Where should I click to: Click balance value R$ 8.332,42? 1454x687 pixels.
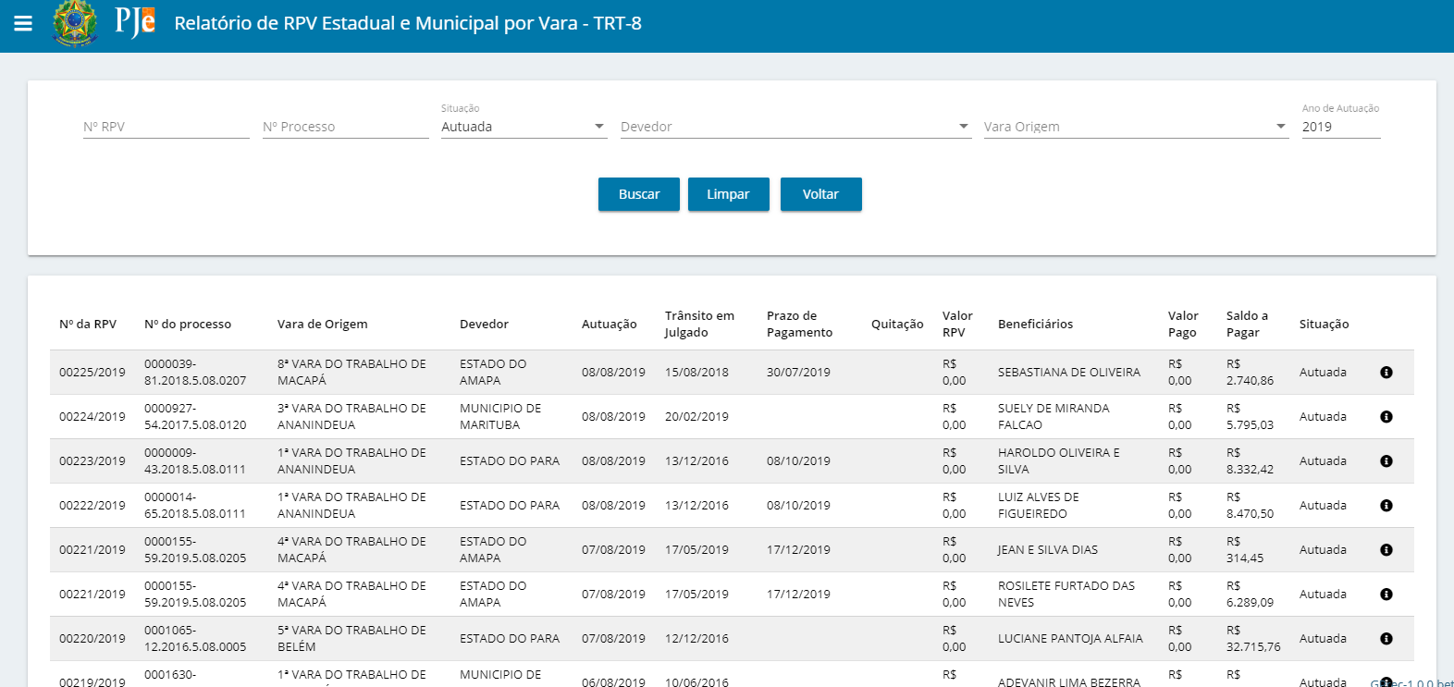click(1250, 461)
